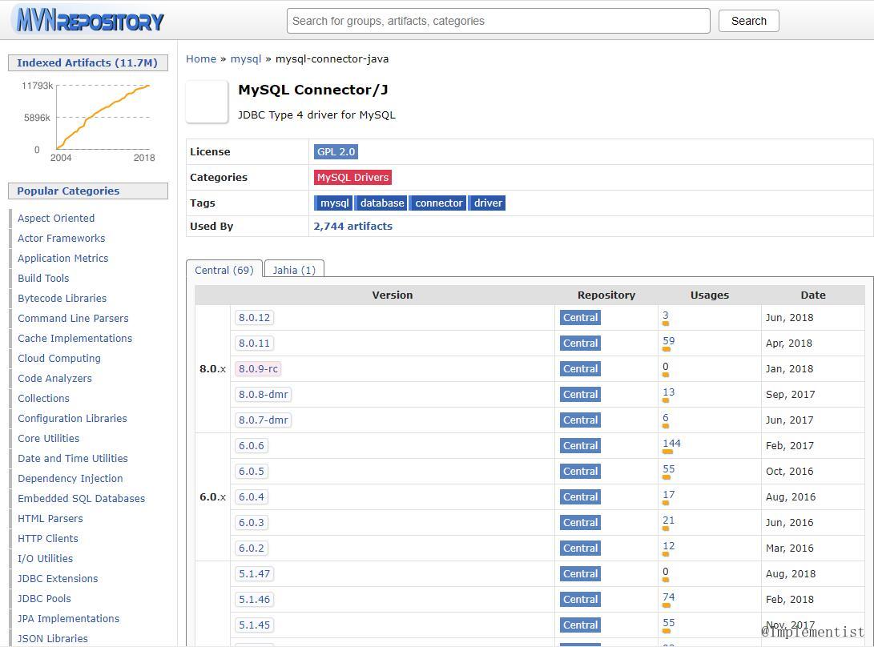
Task: Open the HTTP Clients category
Action: coord(48,539)
